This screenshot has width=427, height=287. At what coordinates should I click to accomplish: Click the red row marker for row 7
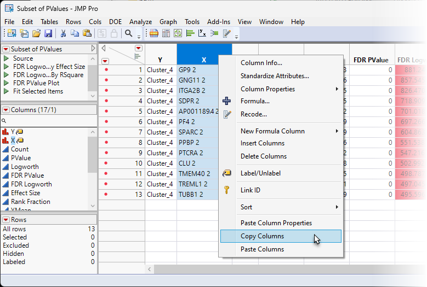(x=106, y=132)
